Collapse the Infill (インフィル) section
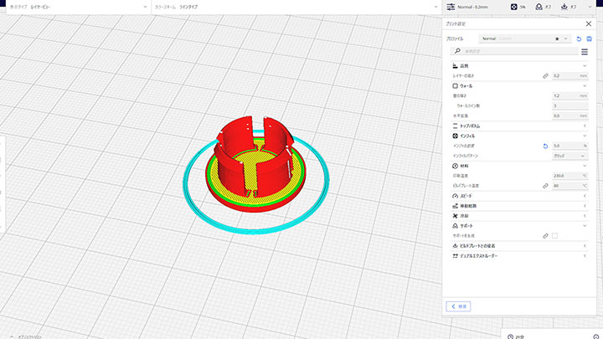Viewport: 603px width, 339px height. (518, 136)
